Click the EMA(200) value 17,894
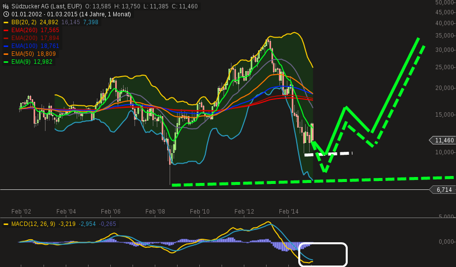456x267 pixels. coord(50,38)
